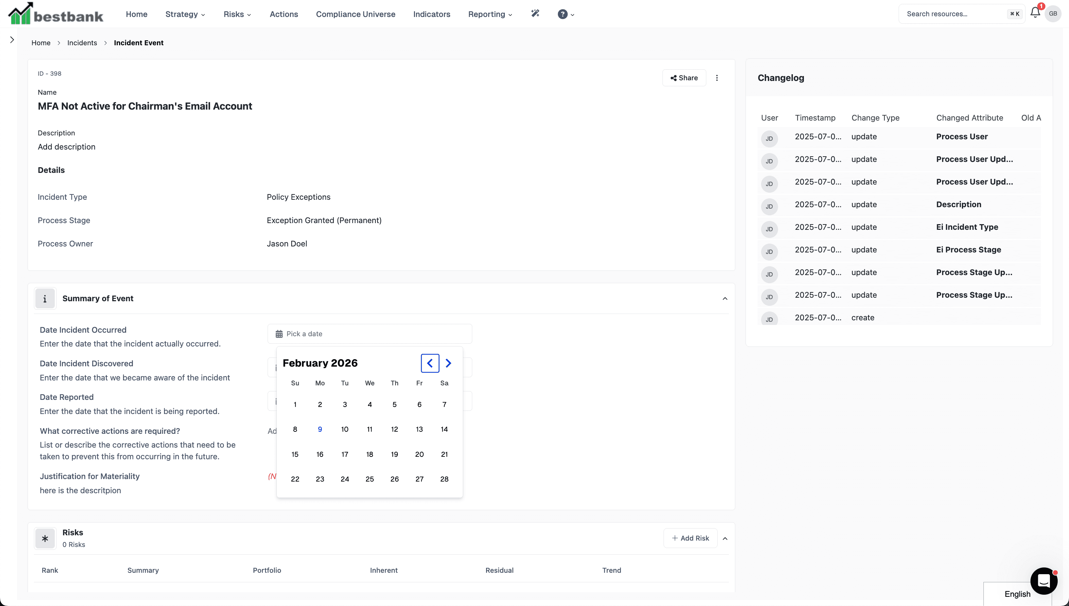Image resolution: width=1069 pixels, height=606 pixels.
Task: Navigate to the Indicators page
Action: [x=432, y=14]
